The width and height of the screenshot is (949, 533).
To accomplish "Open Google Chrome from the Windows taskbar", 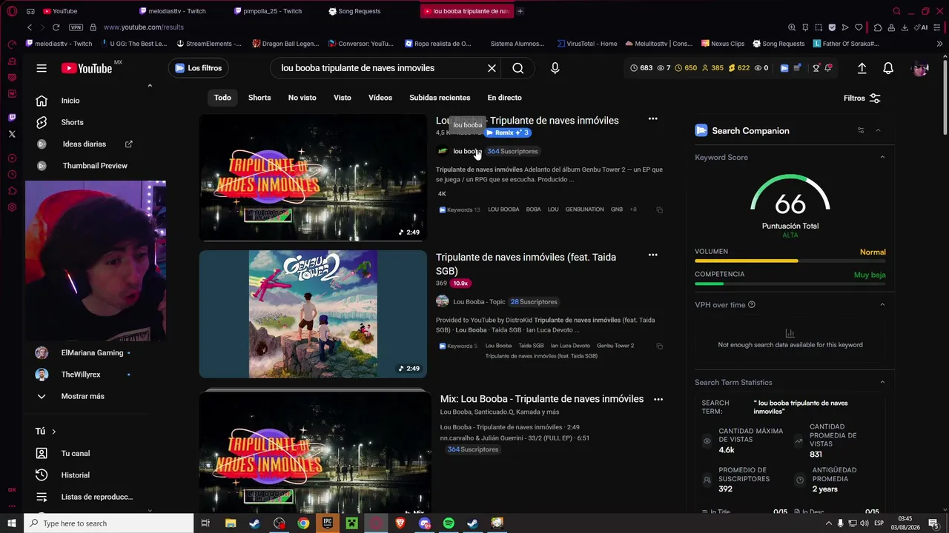I will pos(303,523).
